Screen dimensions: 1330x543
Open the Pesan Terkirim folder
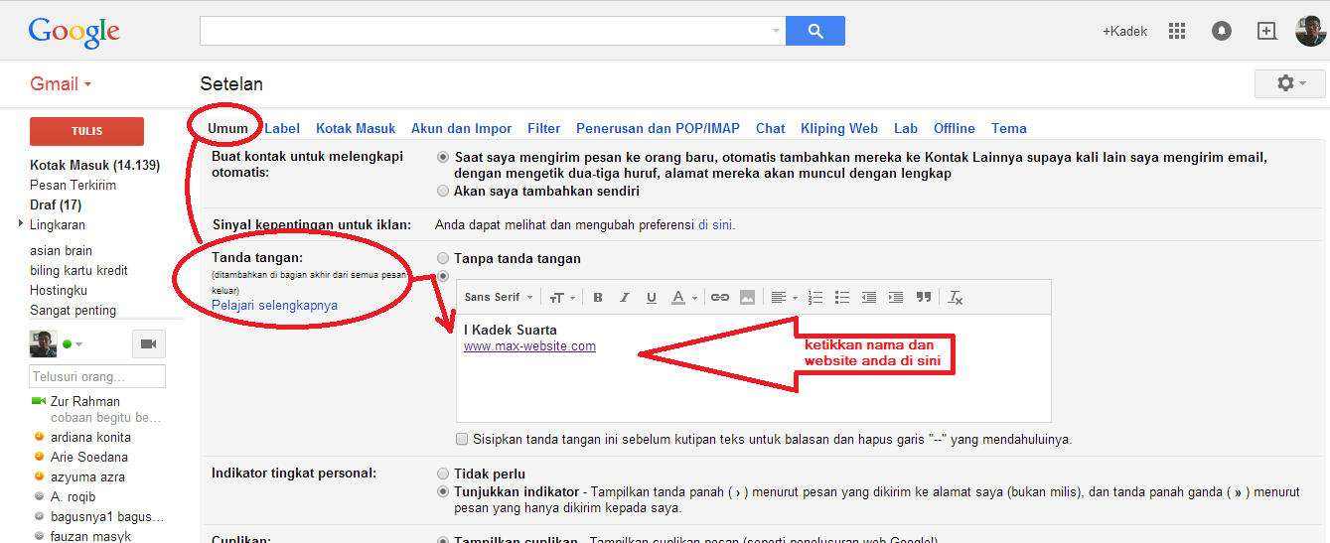click(x=73, y=185)
